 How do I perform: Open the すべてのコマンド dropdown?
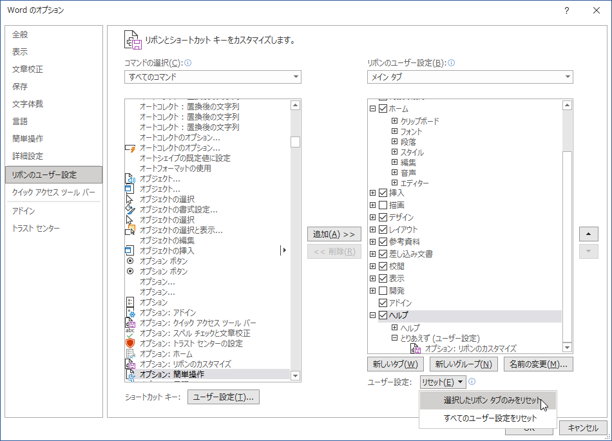pyautogui.click(x=213, y=77)
